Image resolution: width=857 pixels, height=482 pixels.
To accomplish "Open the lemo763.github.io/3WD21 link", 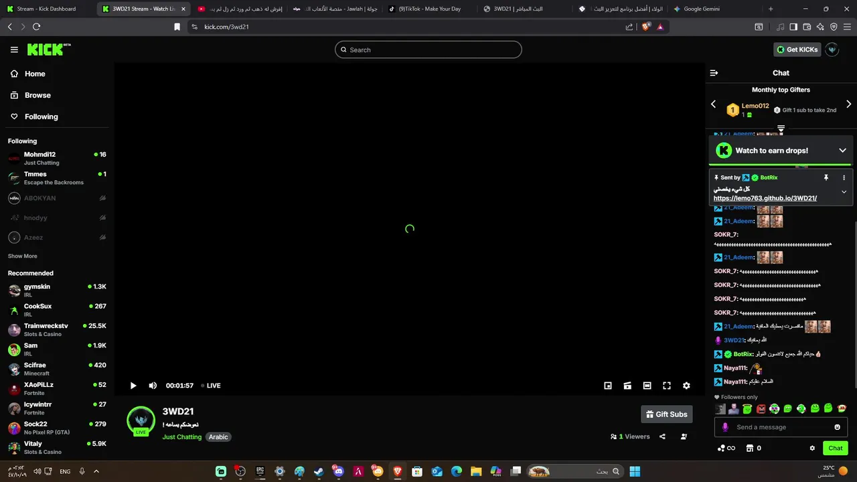I will (x=765, y=198).
